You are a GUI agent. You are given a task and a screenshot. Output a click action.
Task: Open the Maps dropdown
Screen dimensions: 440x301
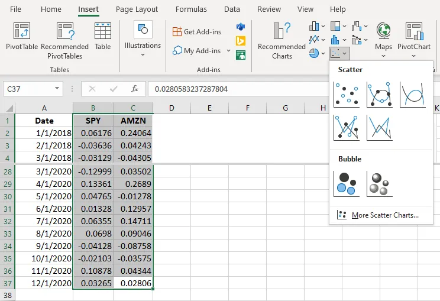pos(383,56)
